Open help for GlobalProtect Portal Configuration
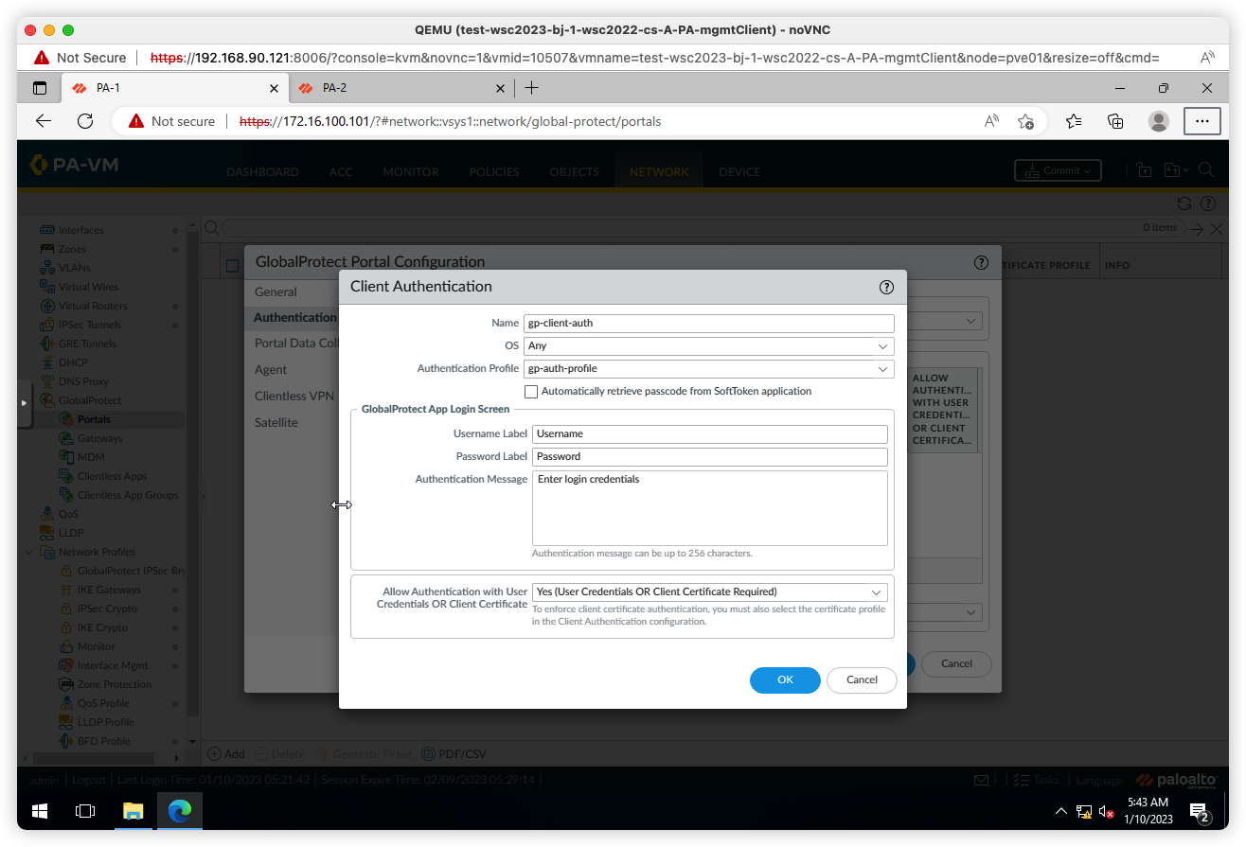 981,263
